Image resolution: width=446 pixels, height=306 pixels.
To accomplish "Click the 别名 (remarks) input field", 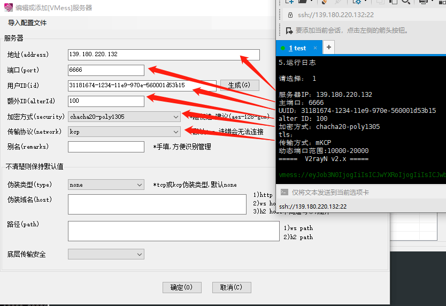I will 106,147.
